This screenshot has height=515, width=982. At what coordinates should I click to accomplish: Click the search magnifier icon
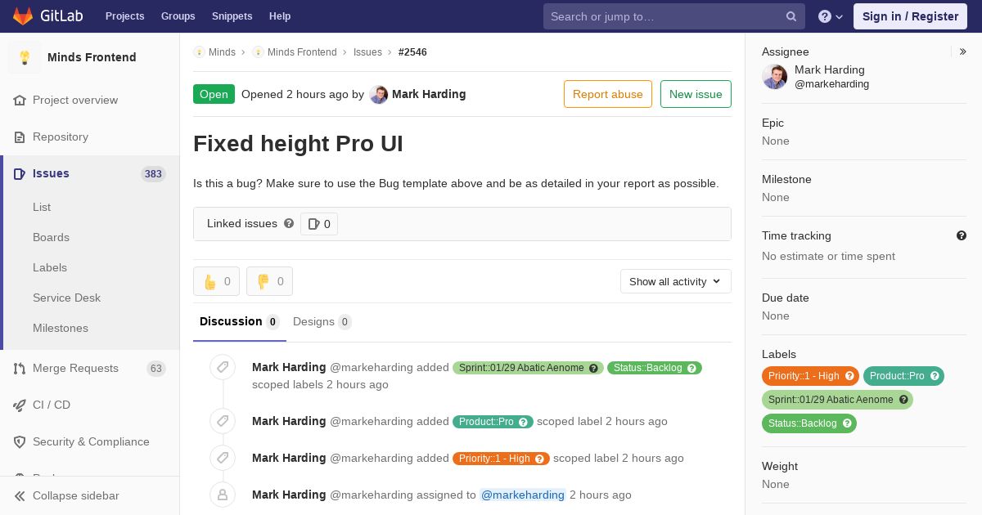(791, 16)
